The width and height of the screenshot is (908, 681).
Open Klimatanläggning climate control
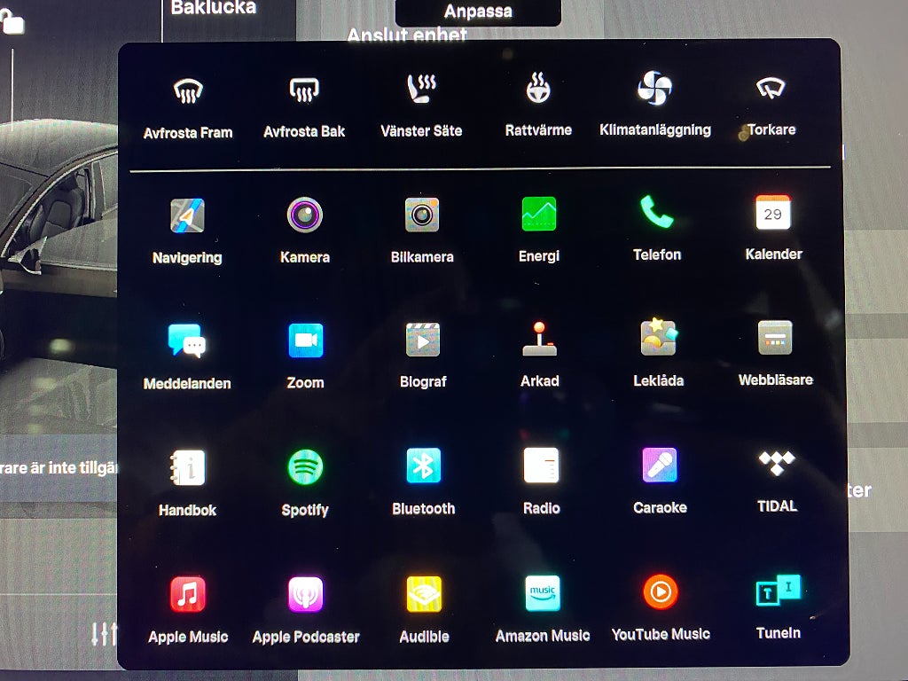point(654,88)
